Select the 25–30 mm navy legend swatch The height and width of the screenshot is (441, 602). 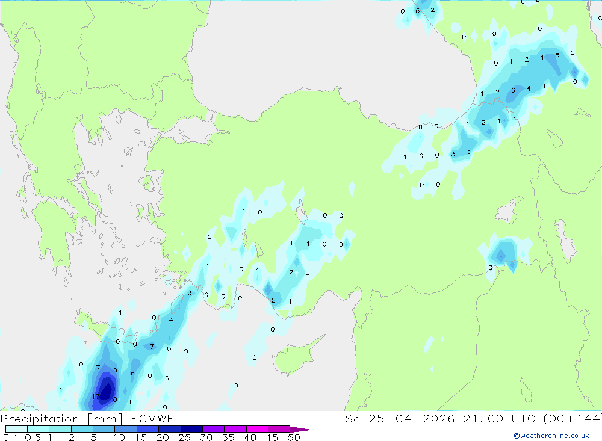191,429
